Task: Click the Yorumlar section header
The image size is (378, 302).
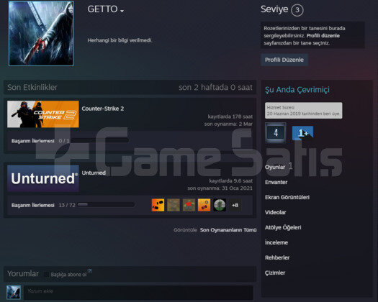Action: click(23, 273)
